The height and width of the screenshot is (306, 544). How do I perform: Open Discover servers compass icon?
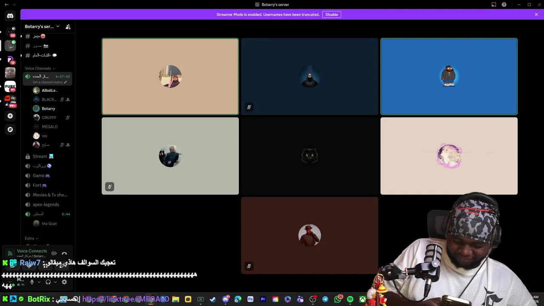point(10,129)
